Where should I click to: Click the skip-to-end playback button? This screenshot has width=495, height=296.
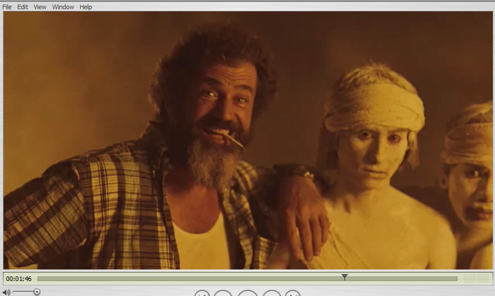click(292, 294)
